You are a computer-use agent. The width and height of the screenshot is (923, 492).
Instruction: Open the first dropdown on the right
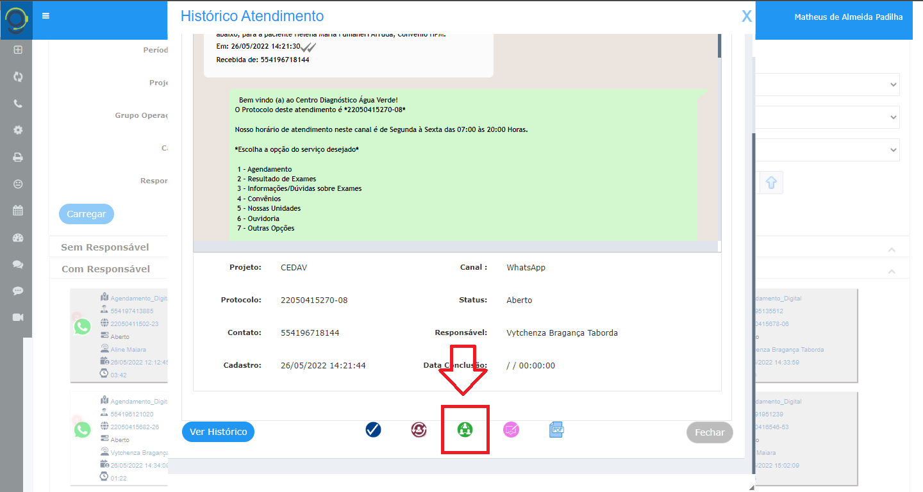pyautogui.click(x=827, y=84)
